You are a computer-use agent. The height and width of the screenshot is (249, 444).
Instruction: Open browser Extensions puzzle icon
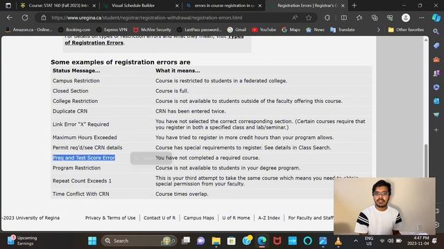(327, 18)
